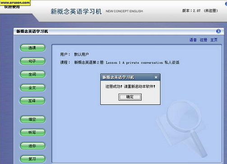Start the 填空 fill-in-the-blank exercise
This screenshot has height=164, width=227.
(x=32, y=119)
